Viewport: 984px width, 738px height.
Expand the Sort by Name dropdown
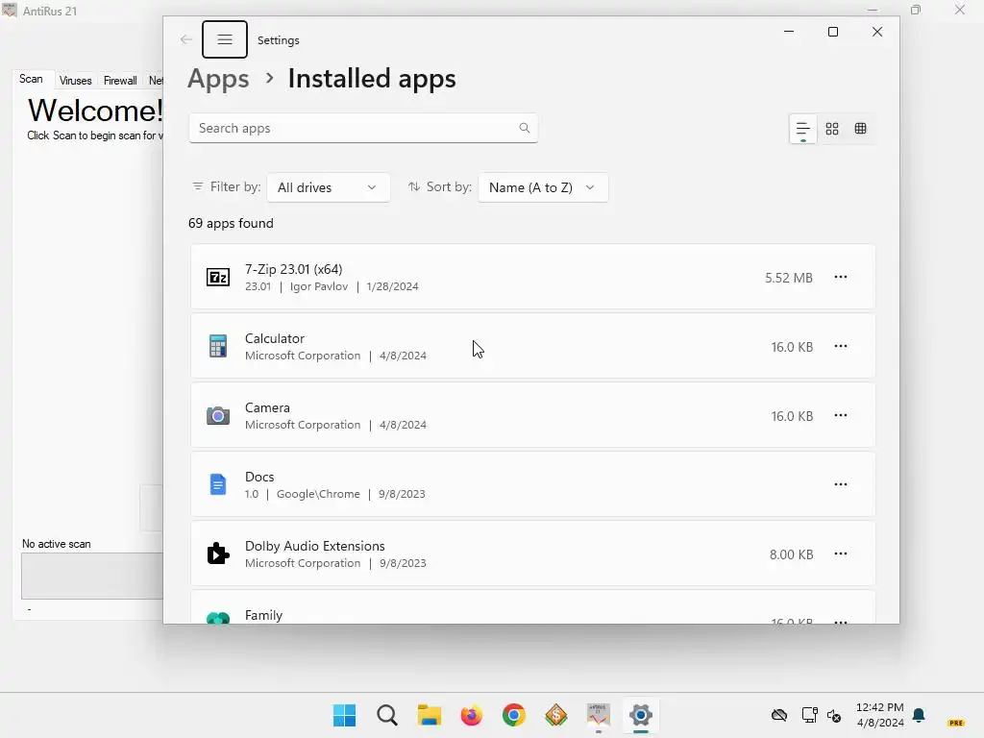543,187
